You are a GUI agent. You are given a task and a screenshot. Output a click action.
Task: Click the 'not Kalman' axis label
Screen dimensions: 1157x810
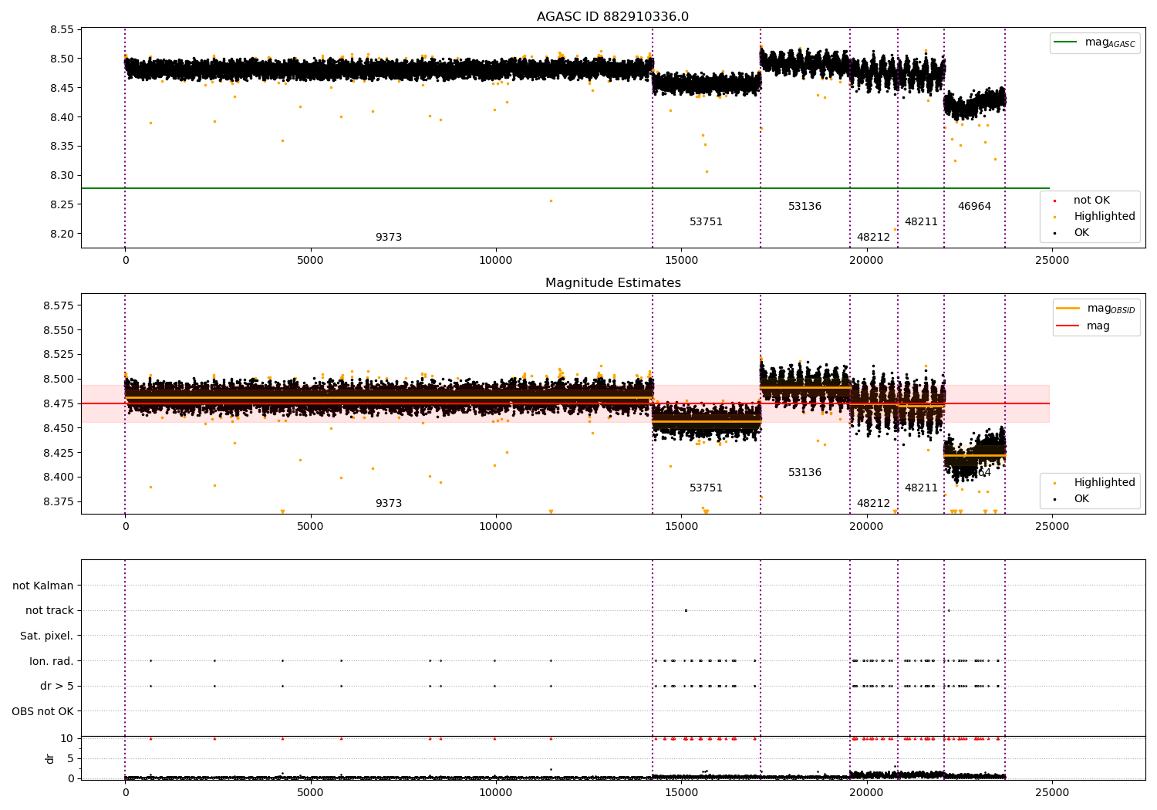tap(43, 586)
